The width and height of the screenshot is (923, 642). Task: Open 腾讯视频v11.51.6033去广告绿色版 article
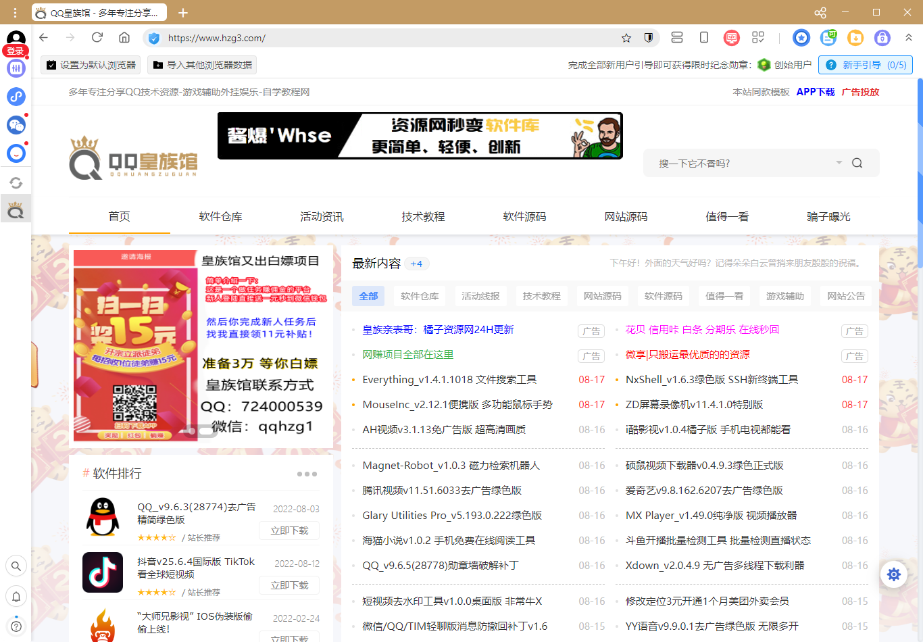(x=442, y=491)
